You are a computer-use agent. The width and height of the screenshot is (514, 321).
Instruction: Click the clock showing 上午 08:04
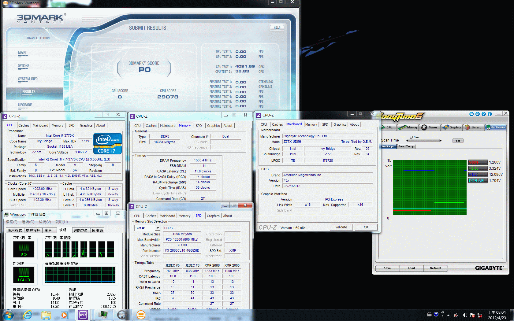497,312
